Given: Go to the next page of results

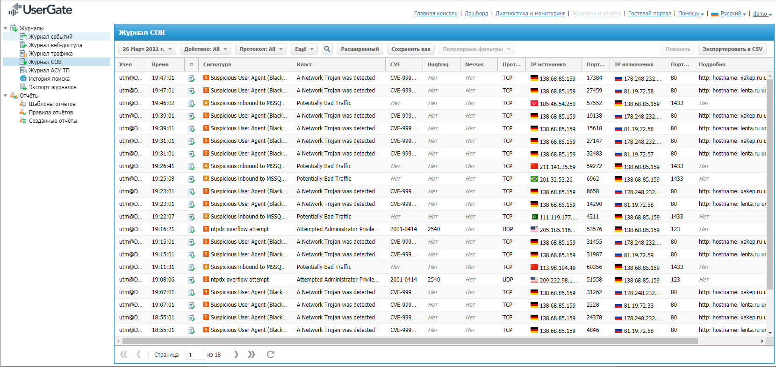Looking at the screenshot, I should click(x=236, y=354).
